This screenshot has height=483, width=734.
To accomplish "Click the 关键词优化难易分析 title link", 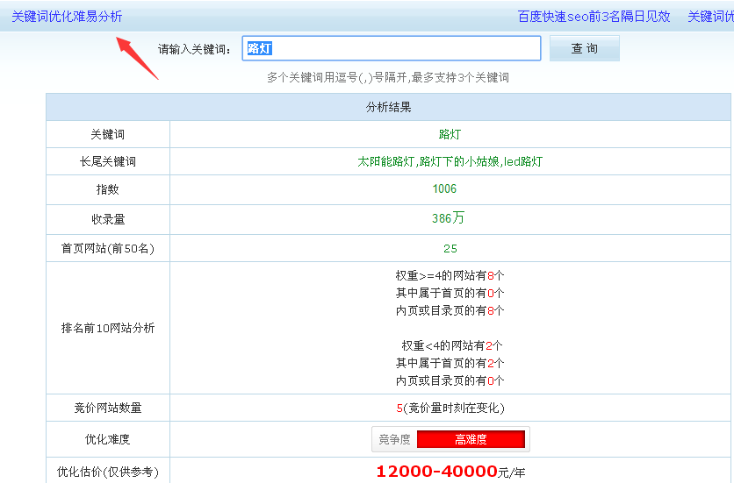I will pos(67,17).
